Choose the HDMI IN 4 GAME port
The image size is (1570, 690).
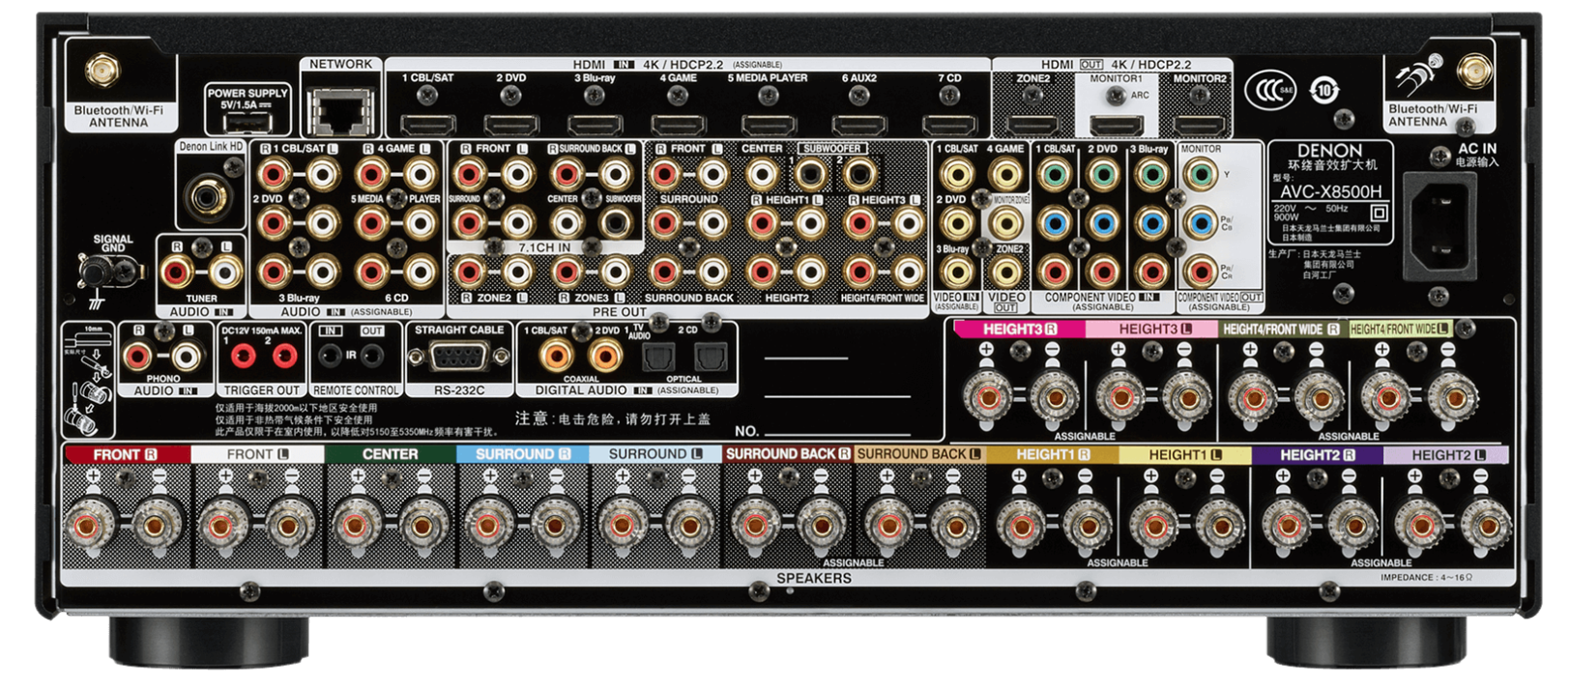click(679, 125)
